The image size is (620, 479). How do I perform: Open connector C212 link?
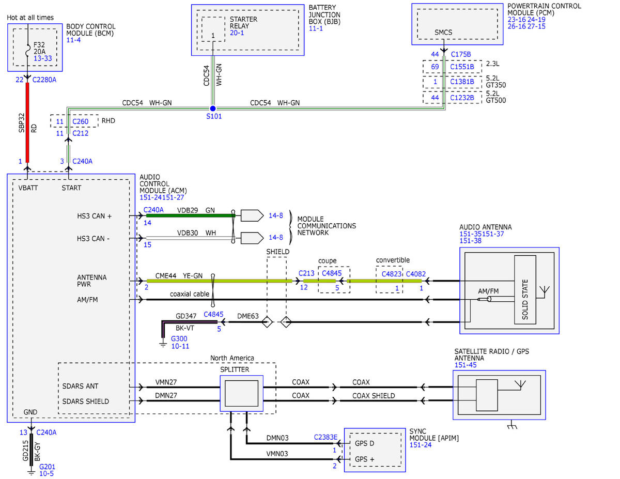[x=80, y=133]
